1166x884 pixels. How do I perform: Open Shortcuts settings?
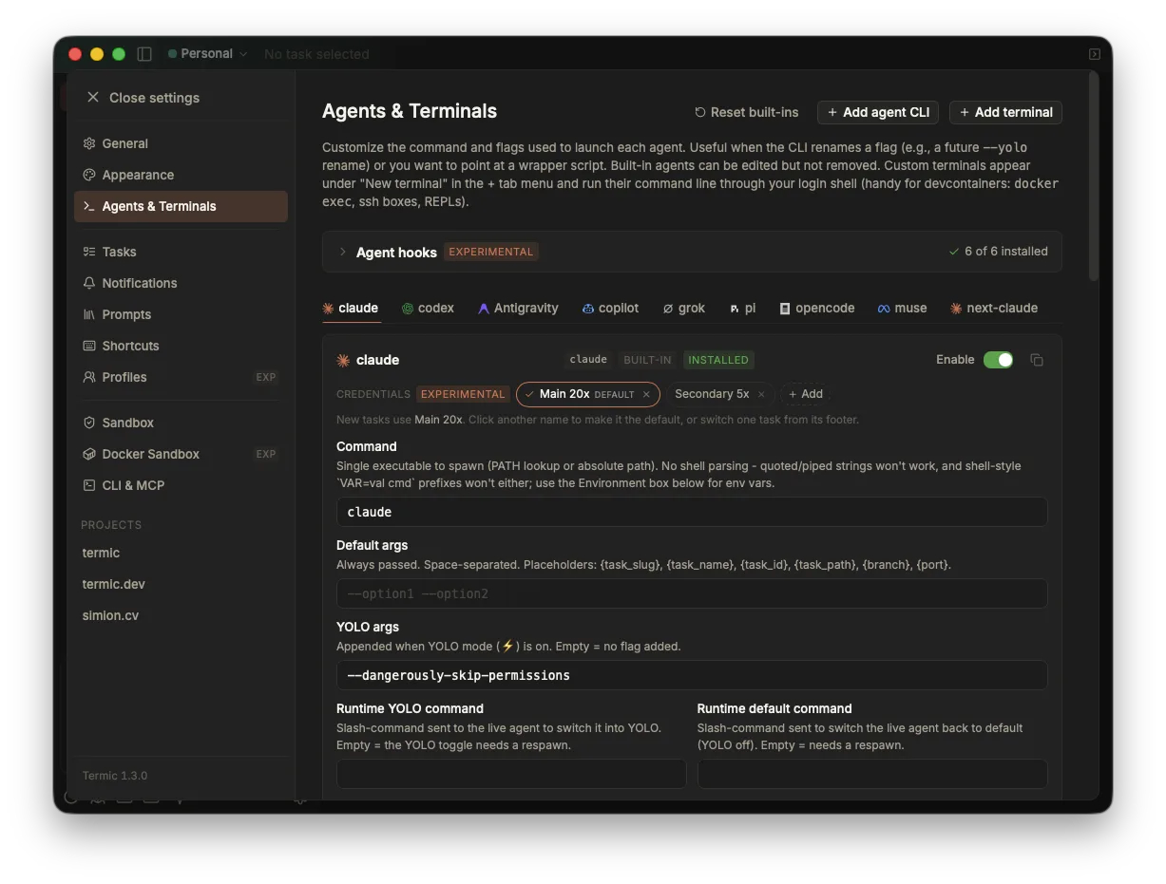pos(181,346)
